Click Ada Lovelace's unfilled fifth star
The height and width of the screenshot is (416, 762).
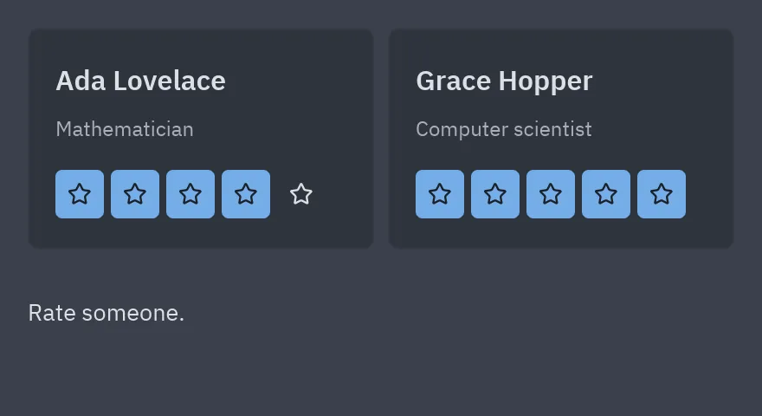pos(301,194)
